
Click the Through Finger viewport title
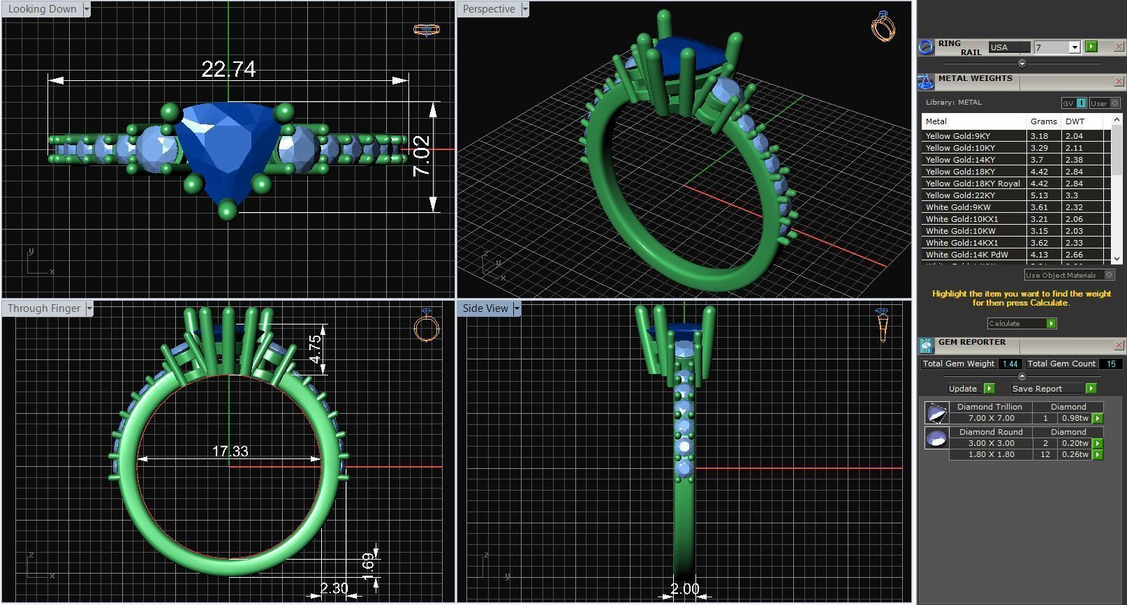[44, 308]
